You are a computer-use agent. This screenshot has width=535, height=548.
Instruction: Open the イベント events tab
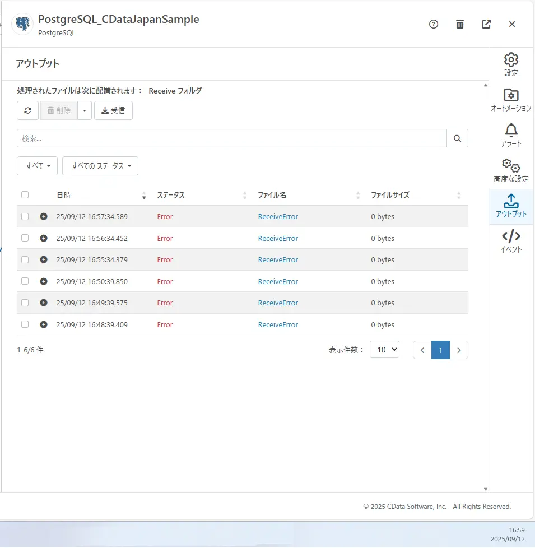click(x=511, y=241)
